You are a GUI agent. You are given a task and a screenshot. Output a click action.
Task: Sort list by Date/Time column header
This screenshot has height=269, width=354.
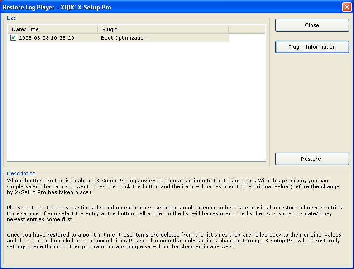tap(53, 29)
